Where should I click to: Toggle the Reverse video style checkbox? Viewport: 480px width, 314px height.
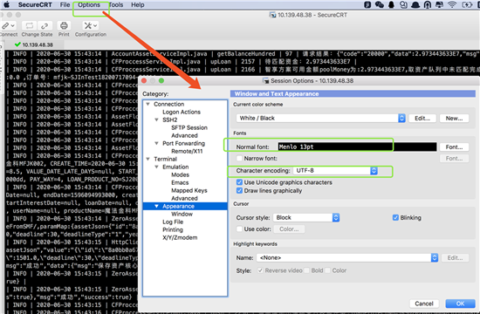[x=260, y=270]
